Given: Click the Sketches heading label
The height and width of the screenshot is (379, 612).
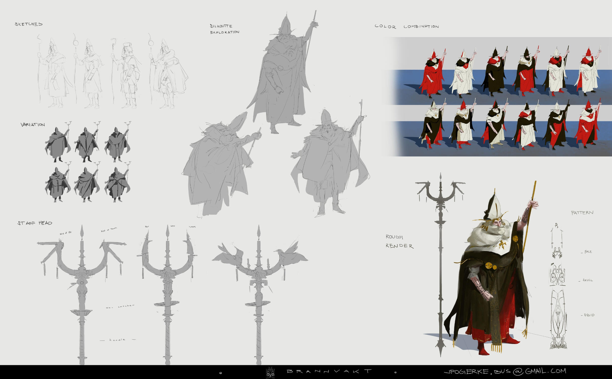Looking at the screenshot, I should coord(29,24).
